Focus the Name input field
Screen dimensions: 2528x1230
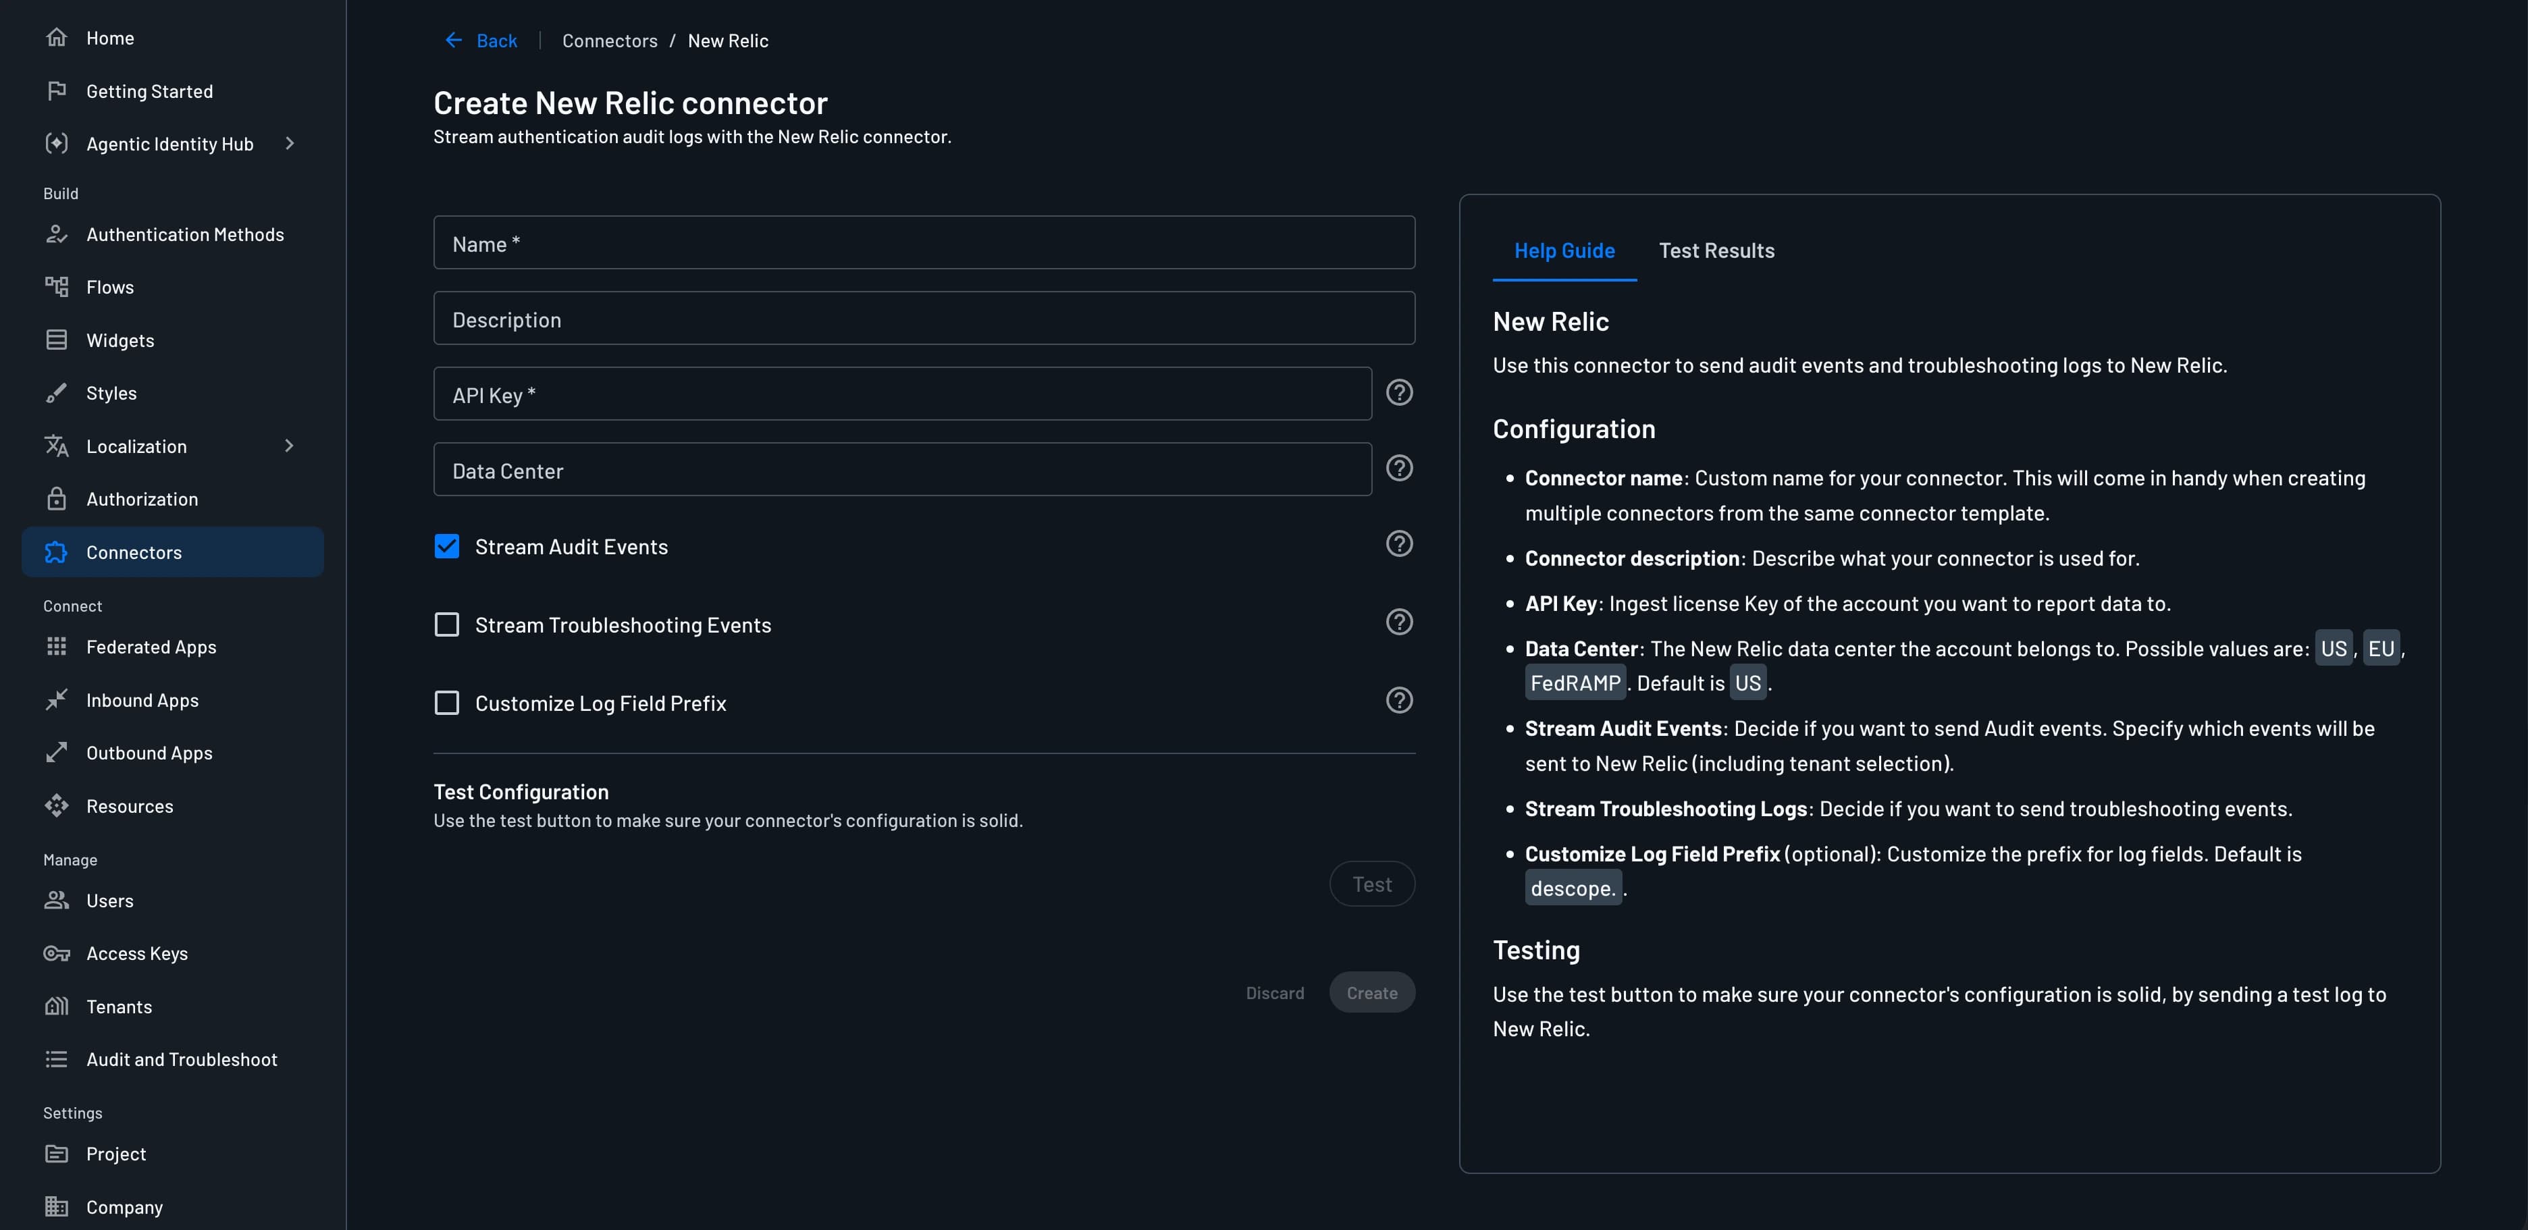coord(924,242)
